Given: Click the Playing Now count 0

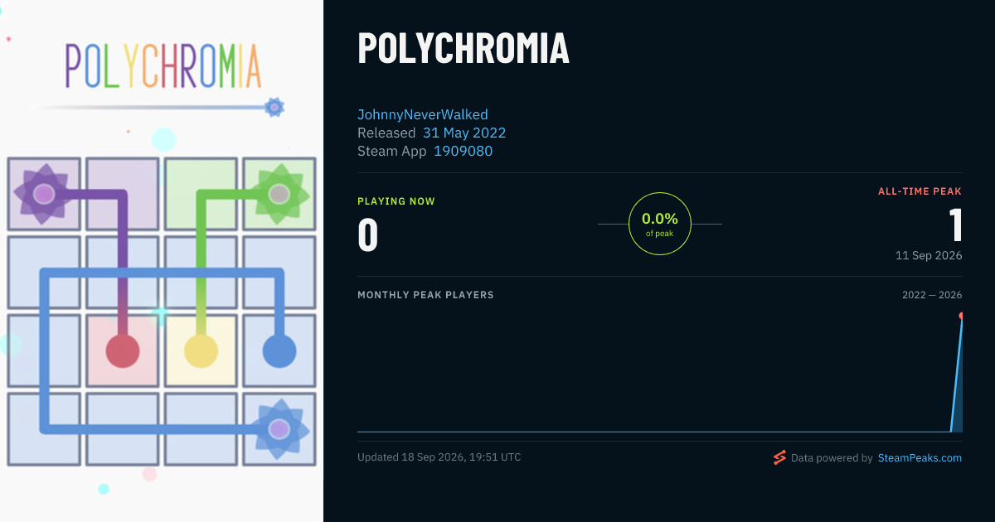Looking at the screenshot, I should pyautogui.click(x=367, y=234).
